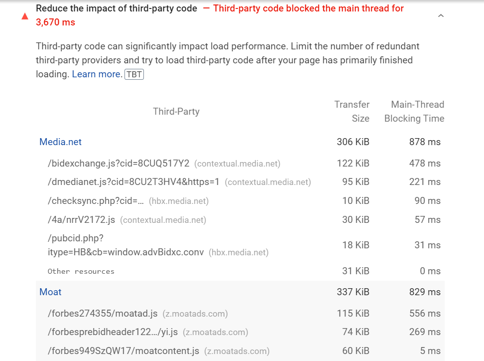Open the Media.net third-party link
This screenshot has height=361, width=484.
pos(60,142)
